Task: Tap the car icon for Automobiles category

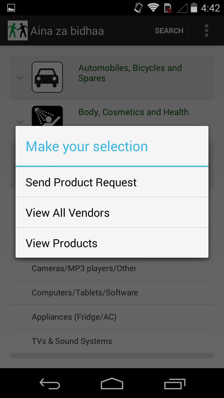Action: point(47,77)
